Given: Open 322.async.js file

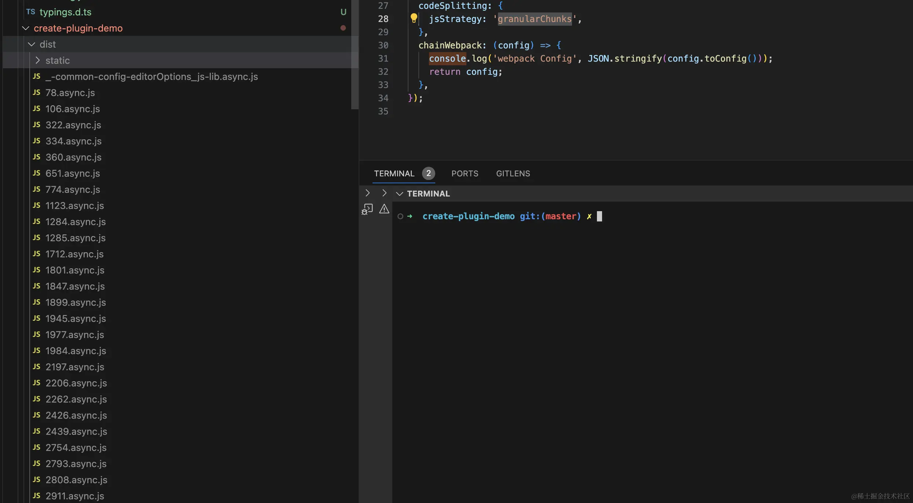Looking at the screenshot, I should point(73,125).
